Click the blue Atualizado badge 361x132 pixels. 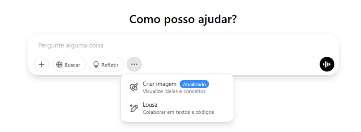[x=194, y=84]
